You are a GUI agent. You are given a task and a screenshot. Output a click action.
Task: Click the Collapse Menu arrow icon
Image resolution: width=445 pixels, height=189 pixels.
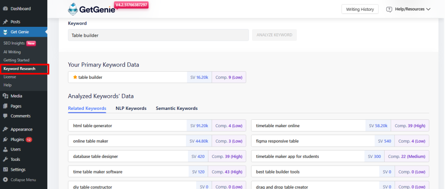(x=5, y=179)
